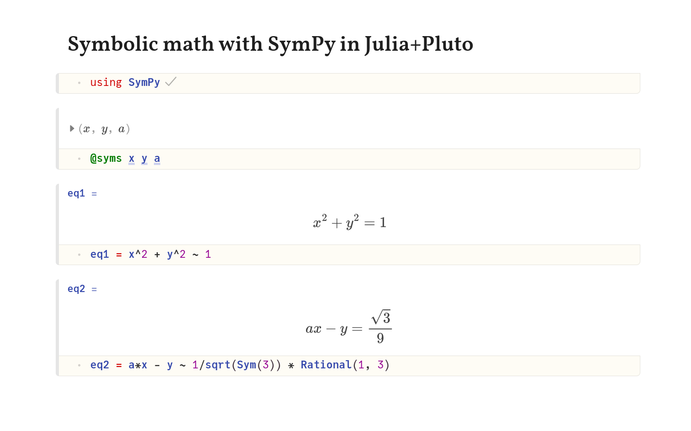
Task: Click the rendered x² + y² = 1 equation
Action: tap(350, 222)
